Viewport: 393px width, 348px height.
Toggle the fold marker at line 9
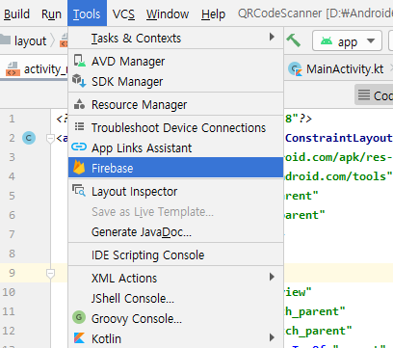pyautogui.click(x=50, y=274)
